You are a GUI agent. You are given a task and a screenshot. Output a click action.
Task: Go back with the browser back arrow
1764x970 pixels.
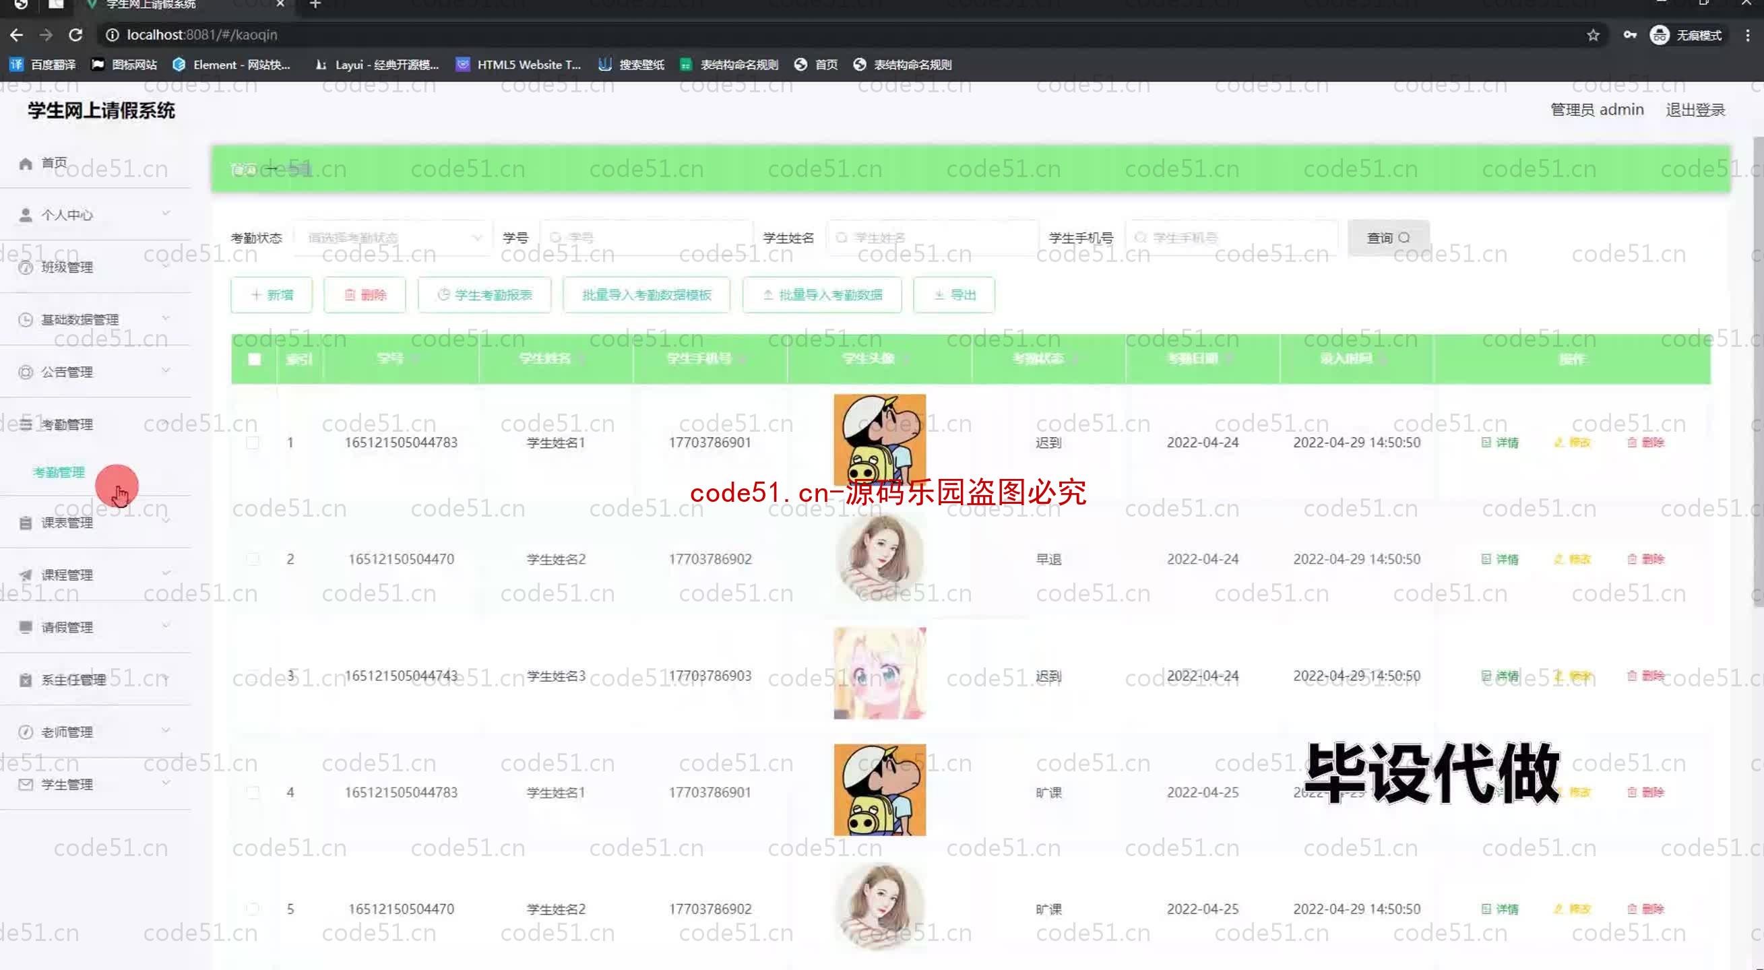[16, 35]
